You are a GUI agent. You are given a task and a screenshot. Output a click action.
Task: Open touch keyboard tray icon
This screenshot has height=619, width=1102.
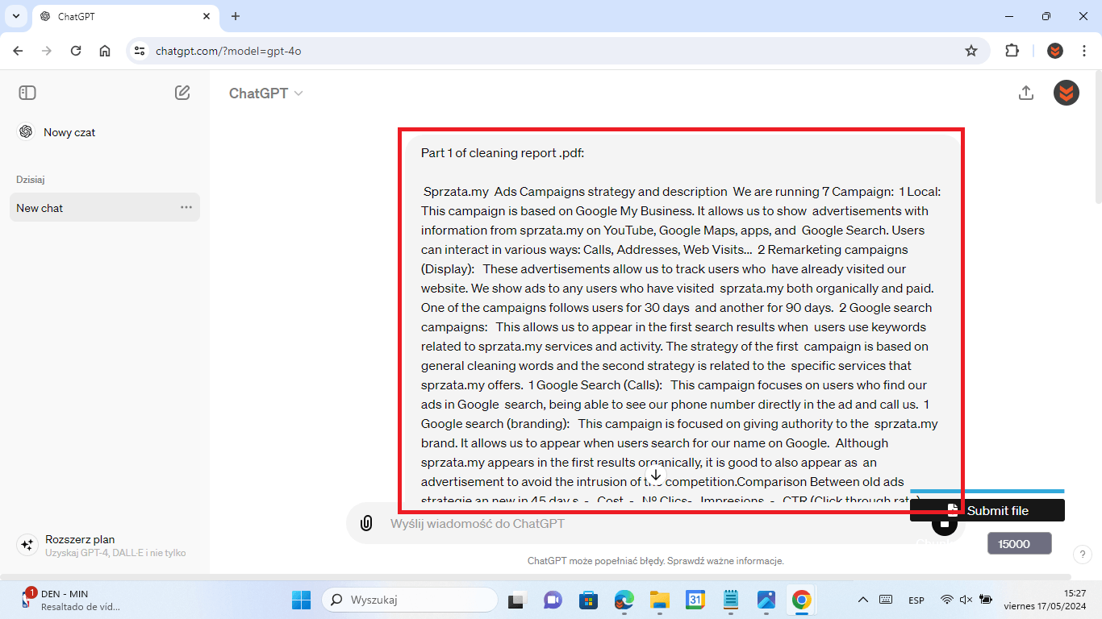pos(886,600)
